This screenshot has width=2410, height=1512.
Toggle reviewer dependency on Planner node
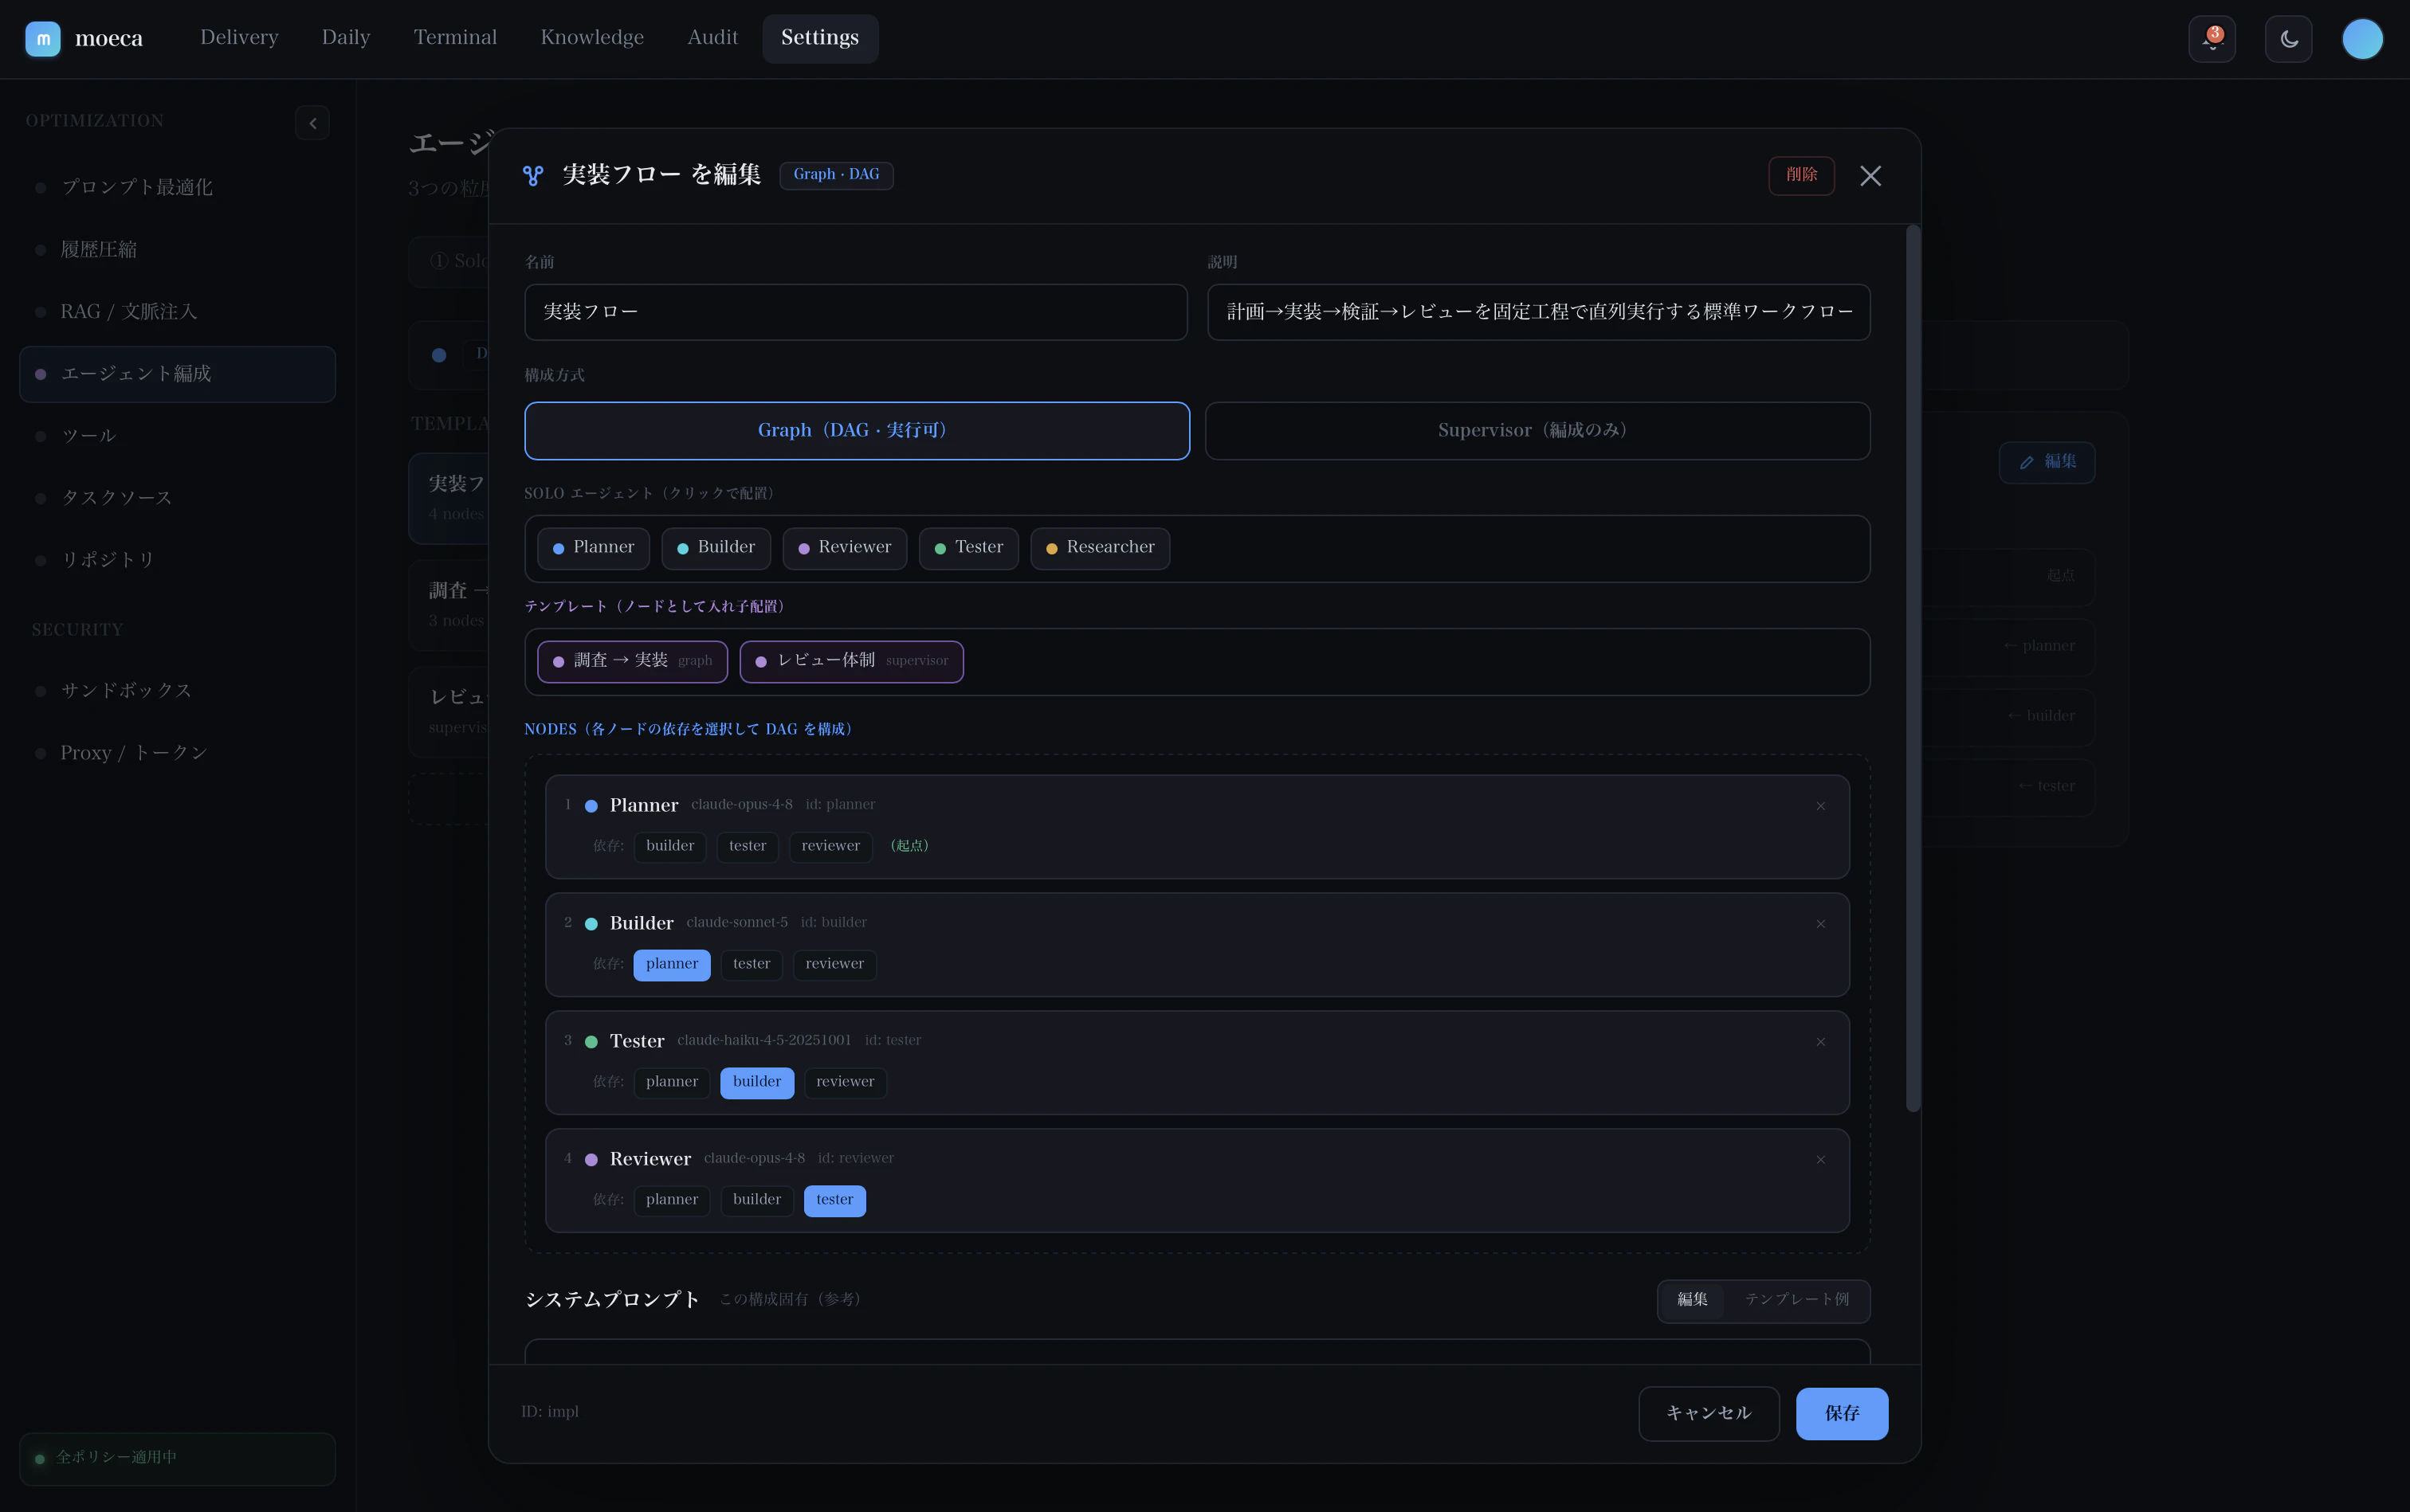pos(830,846)
